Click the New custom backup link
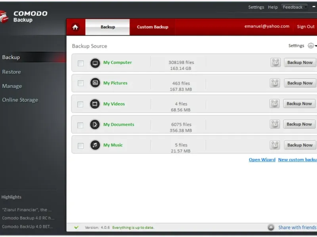Image resolution: width=317 pixels, height=237 pixels. tap(298, 160)
